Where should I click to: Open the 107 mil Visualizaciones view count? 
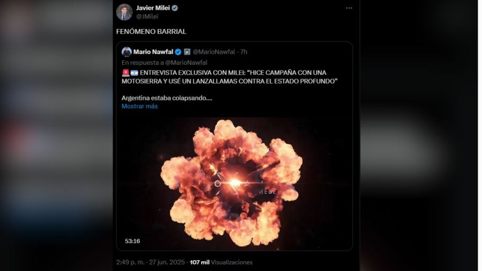[x=221, y=262]
